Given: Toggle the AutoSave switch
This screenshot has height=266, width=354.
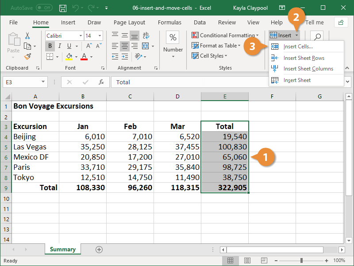Looking at the screenshot, I should click(44, 8).
